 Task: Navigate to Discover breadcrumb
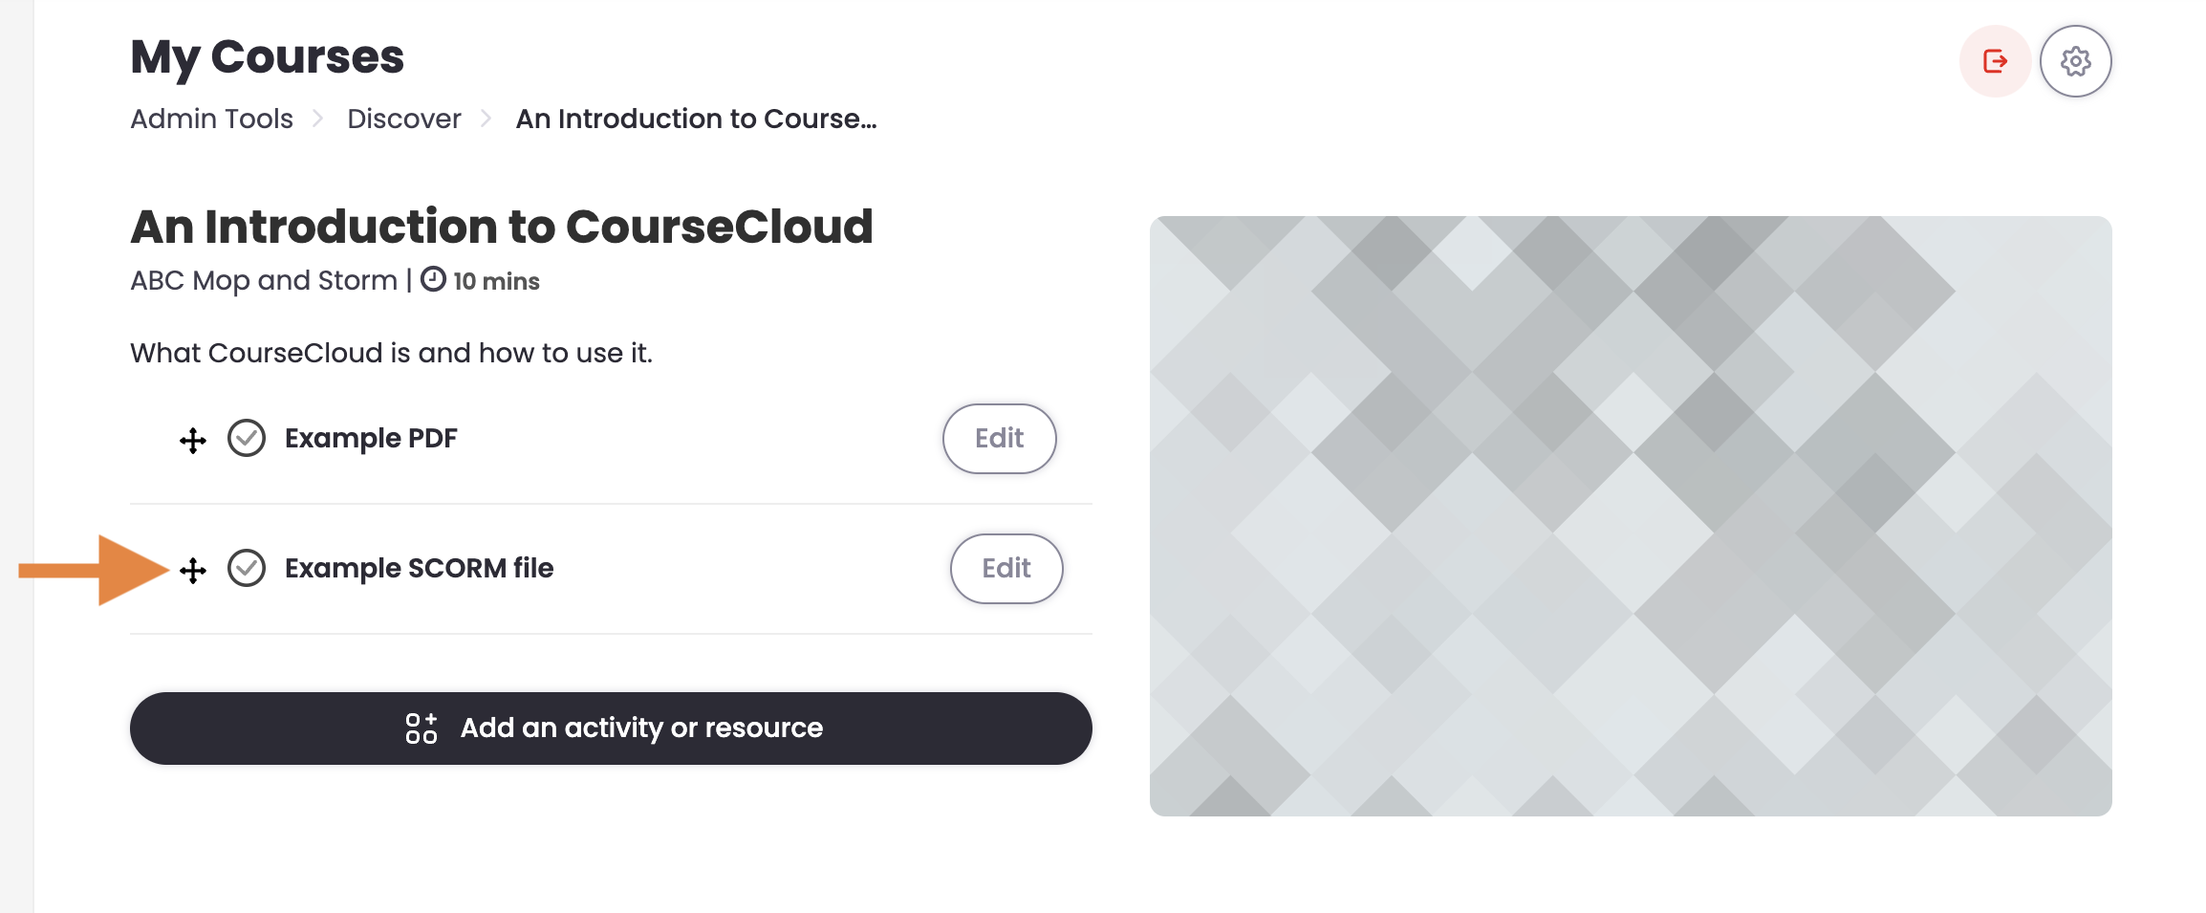coord(403,119)
